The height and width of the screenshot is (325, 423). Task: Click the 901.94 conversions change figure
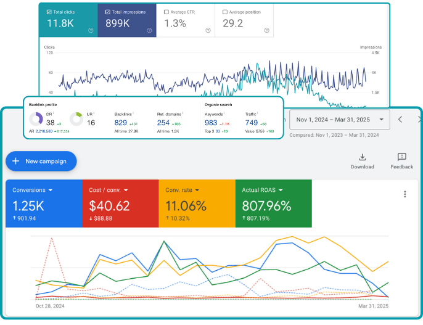[27, 218]
